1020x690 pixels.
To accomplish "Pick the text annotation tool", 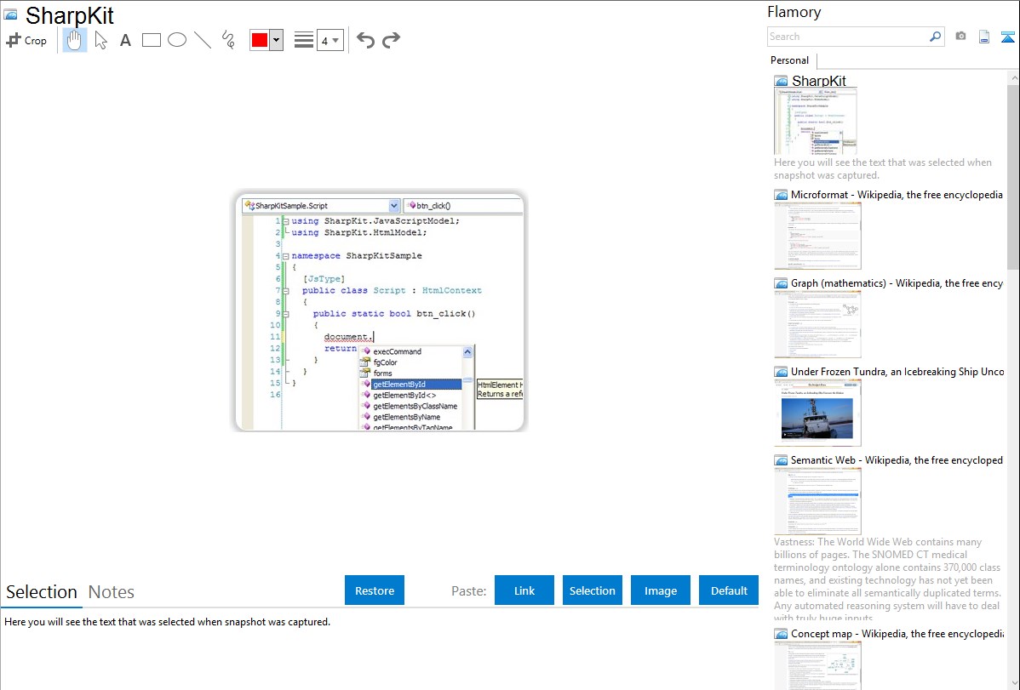I will (x=125, y=40).
